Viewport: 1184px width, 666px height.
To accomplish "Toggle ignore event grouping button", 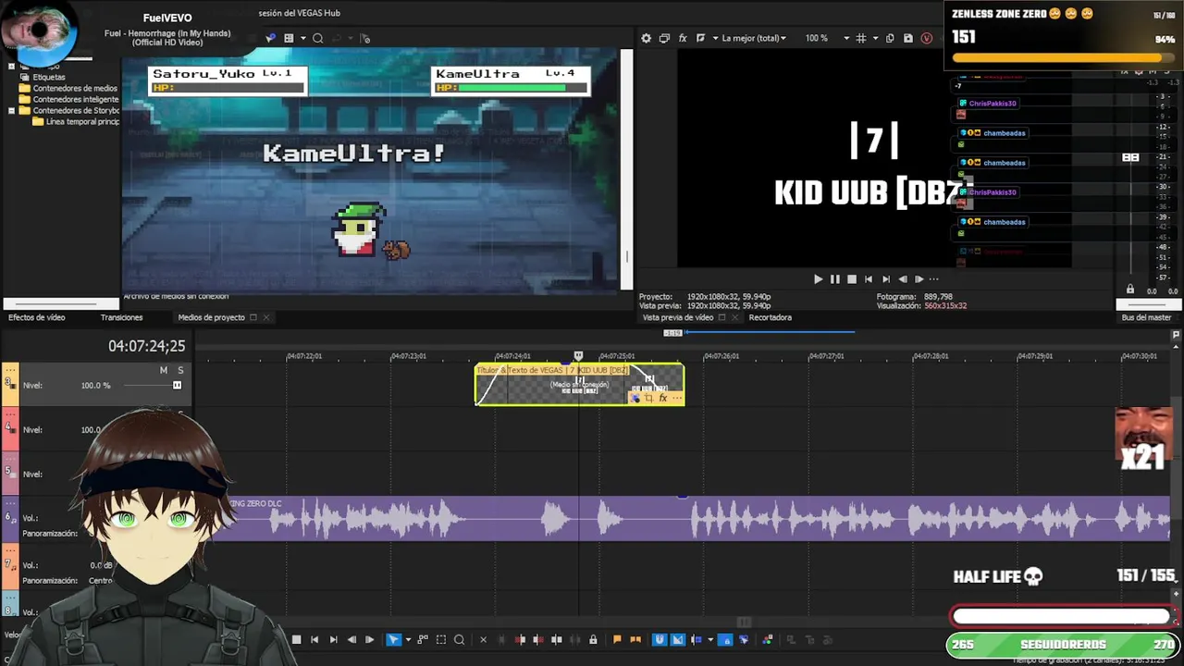I will [744, 639].
